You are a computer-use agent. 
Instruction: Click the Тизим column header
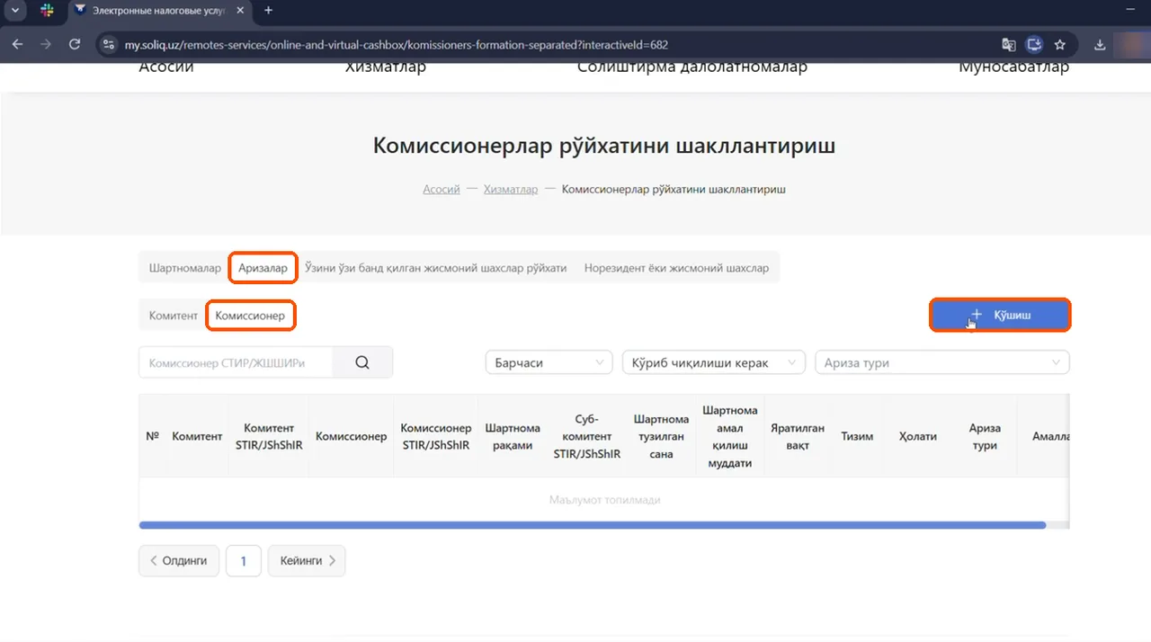(857, 436)
